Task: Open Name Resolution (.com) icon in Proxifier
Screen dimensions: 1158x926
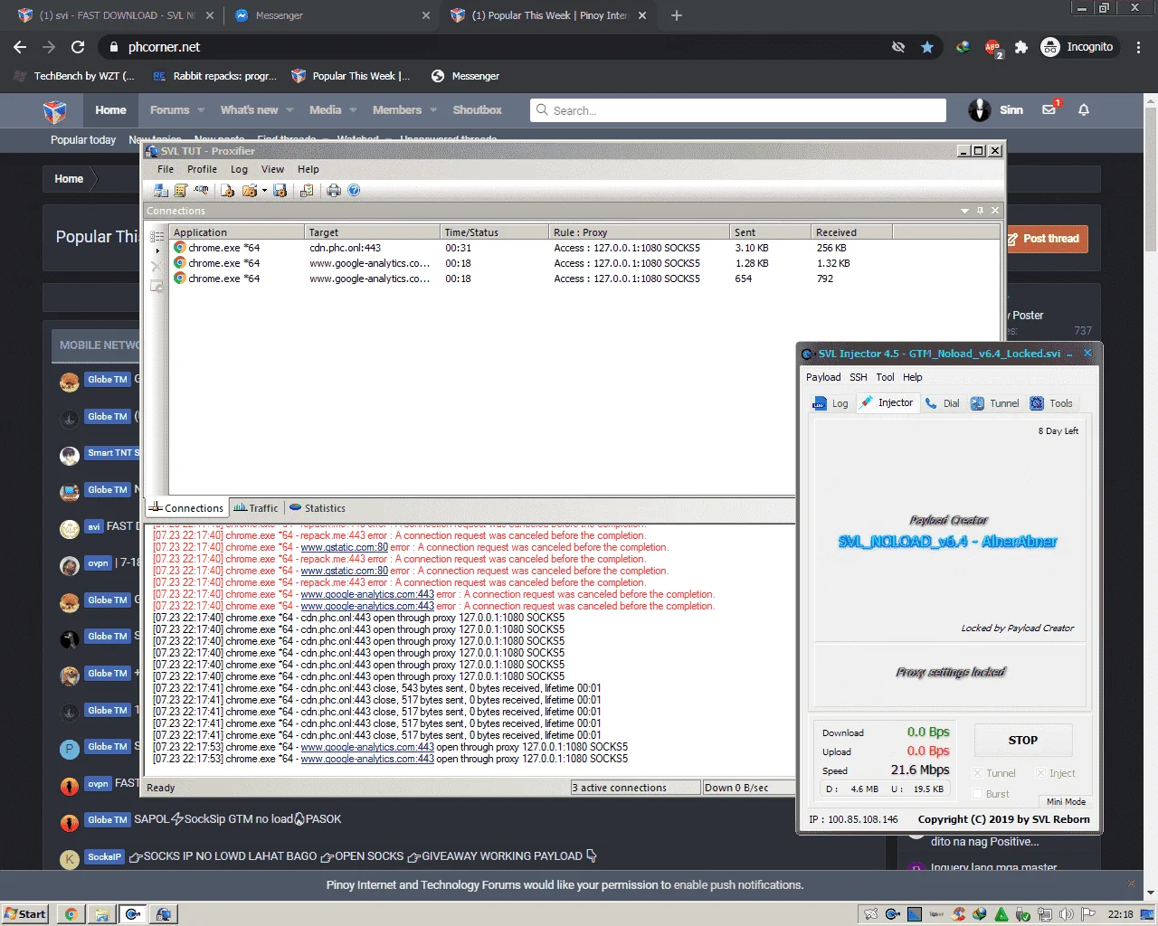Action: click(201, 190)
